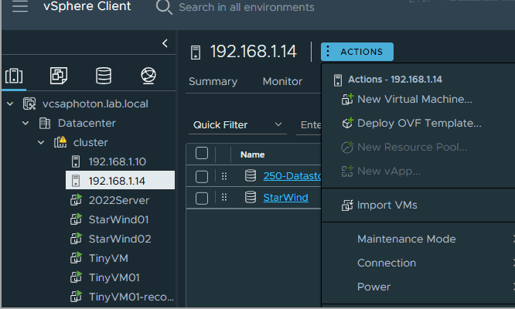
Task: Click host icon next to 192.168.1.10
Action: click(x=76, y=161)
